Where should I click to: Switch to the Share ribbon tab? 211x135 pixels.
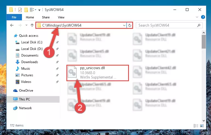(46, 17)
